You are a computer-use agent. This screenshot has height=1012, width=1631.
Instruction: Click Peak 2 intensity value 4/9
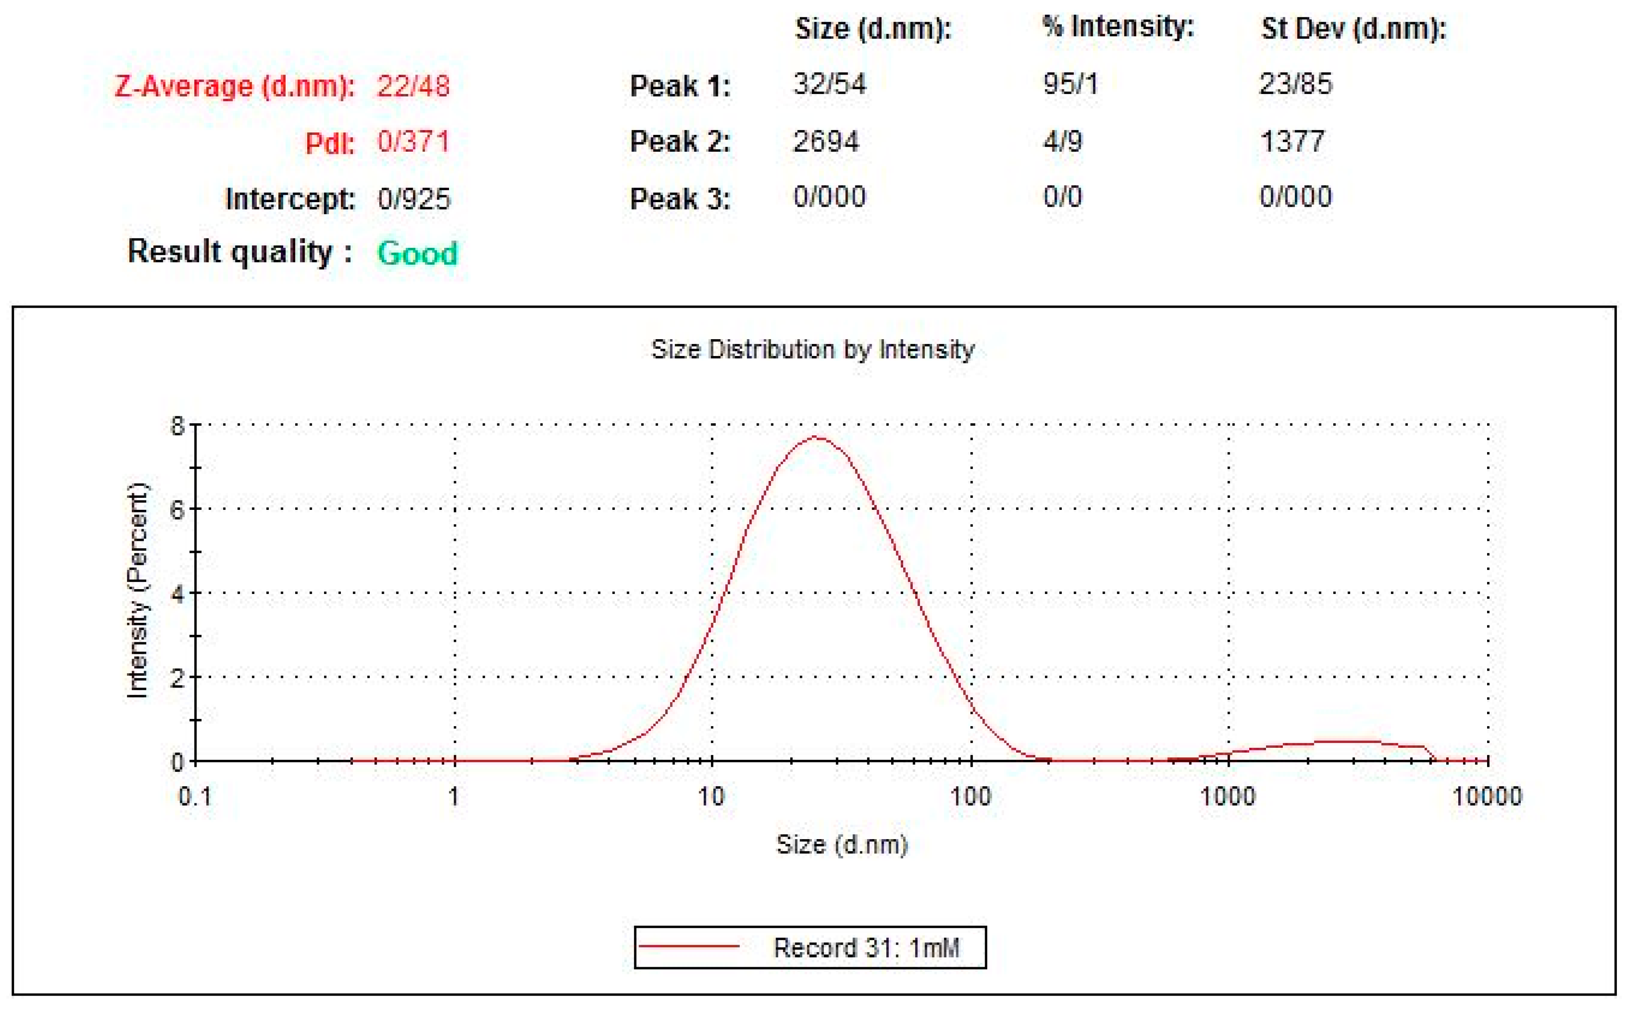[1062, 142]
